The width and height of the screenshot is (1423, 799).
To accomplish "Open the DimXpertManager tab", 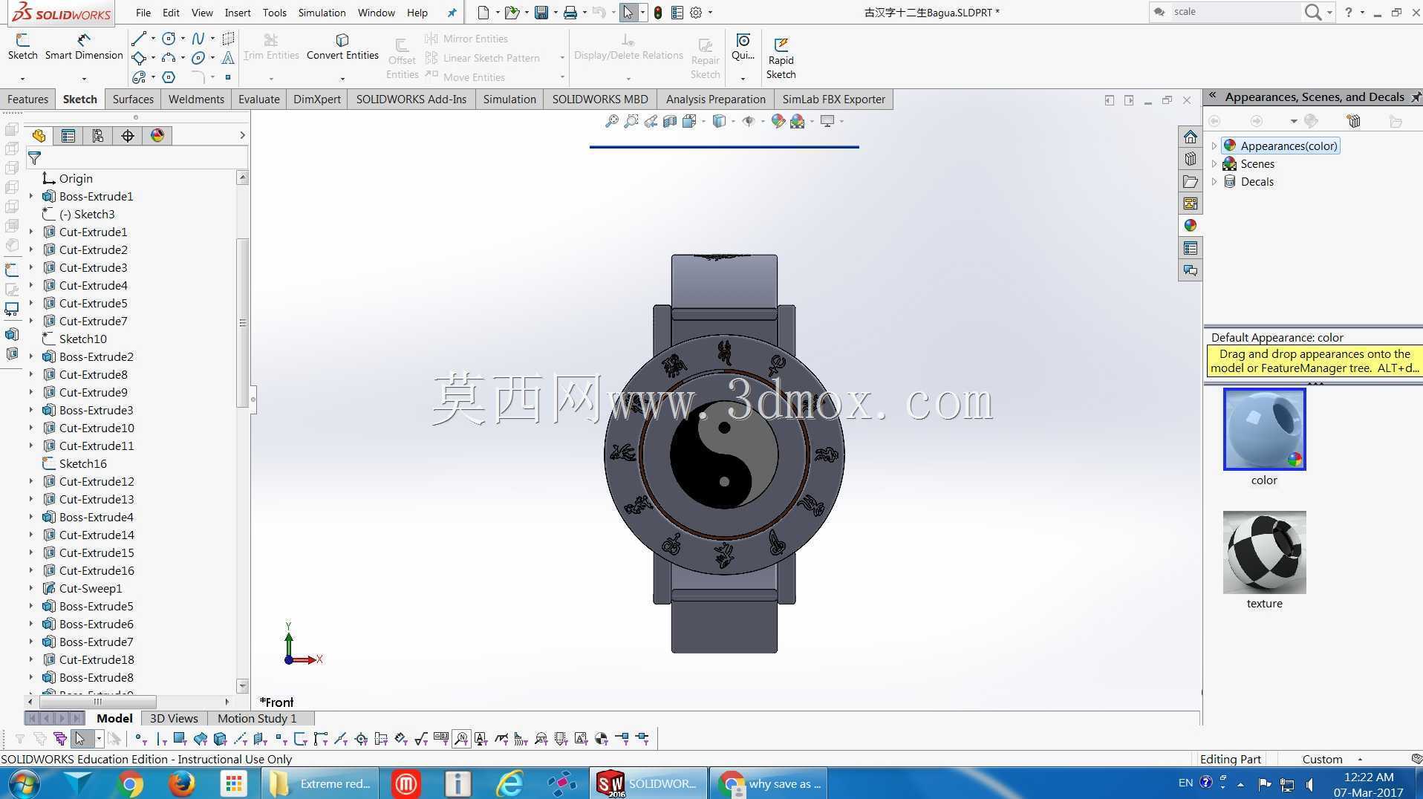I will point(128,136).
